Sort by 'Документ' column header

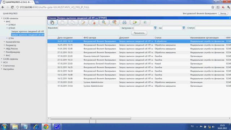124,38
